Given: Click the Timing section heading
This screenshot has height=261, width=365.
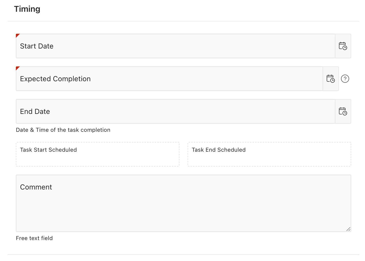Looking at the screenshot, I should coord(27,9).
